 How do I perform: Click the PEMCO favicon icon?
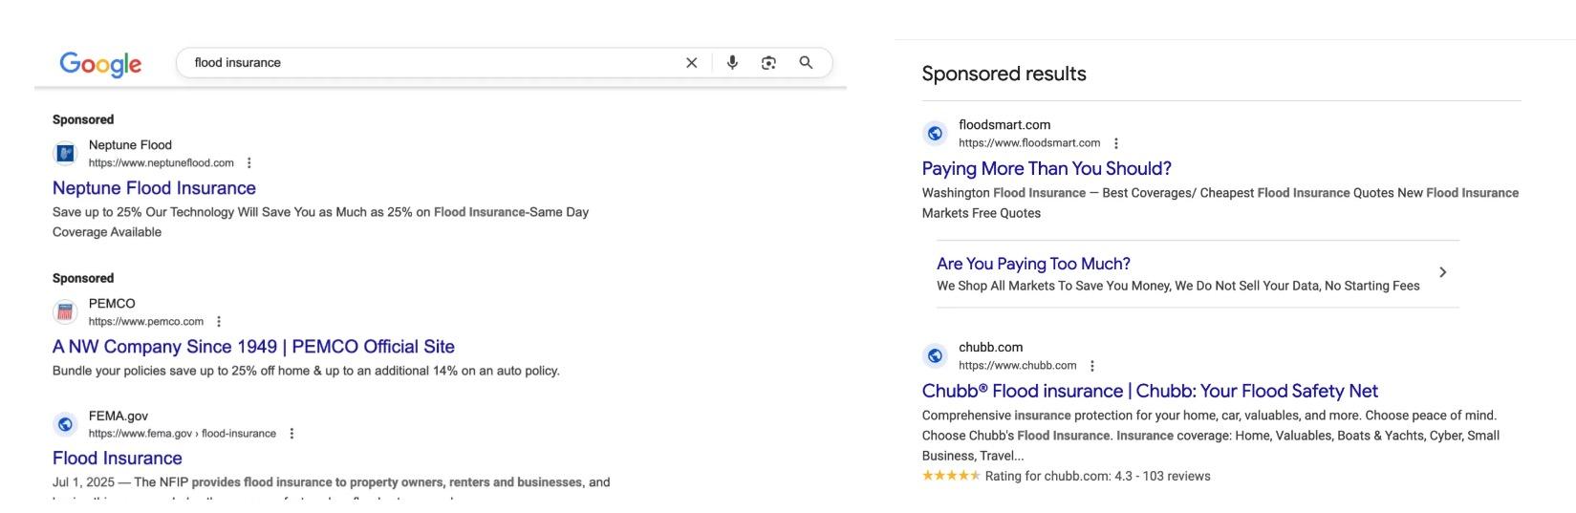(65, 311)
